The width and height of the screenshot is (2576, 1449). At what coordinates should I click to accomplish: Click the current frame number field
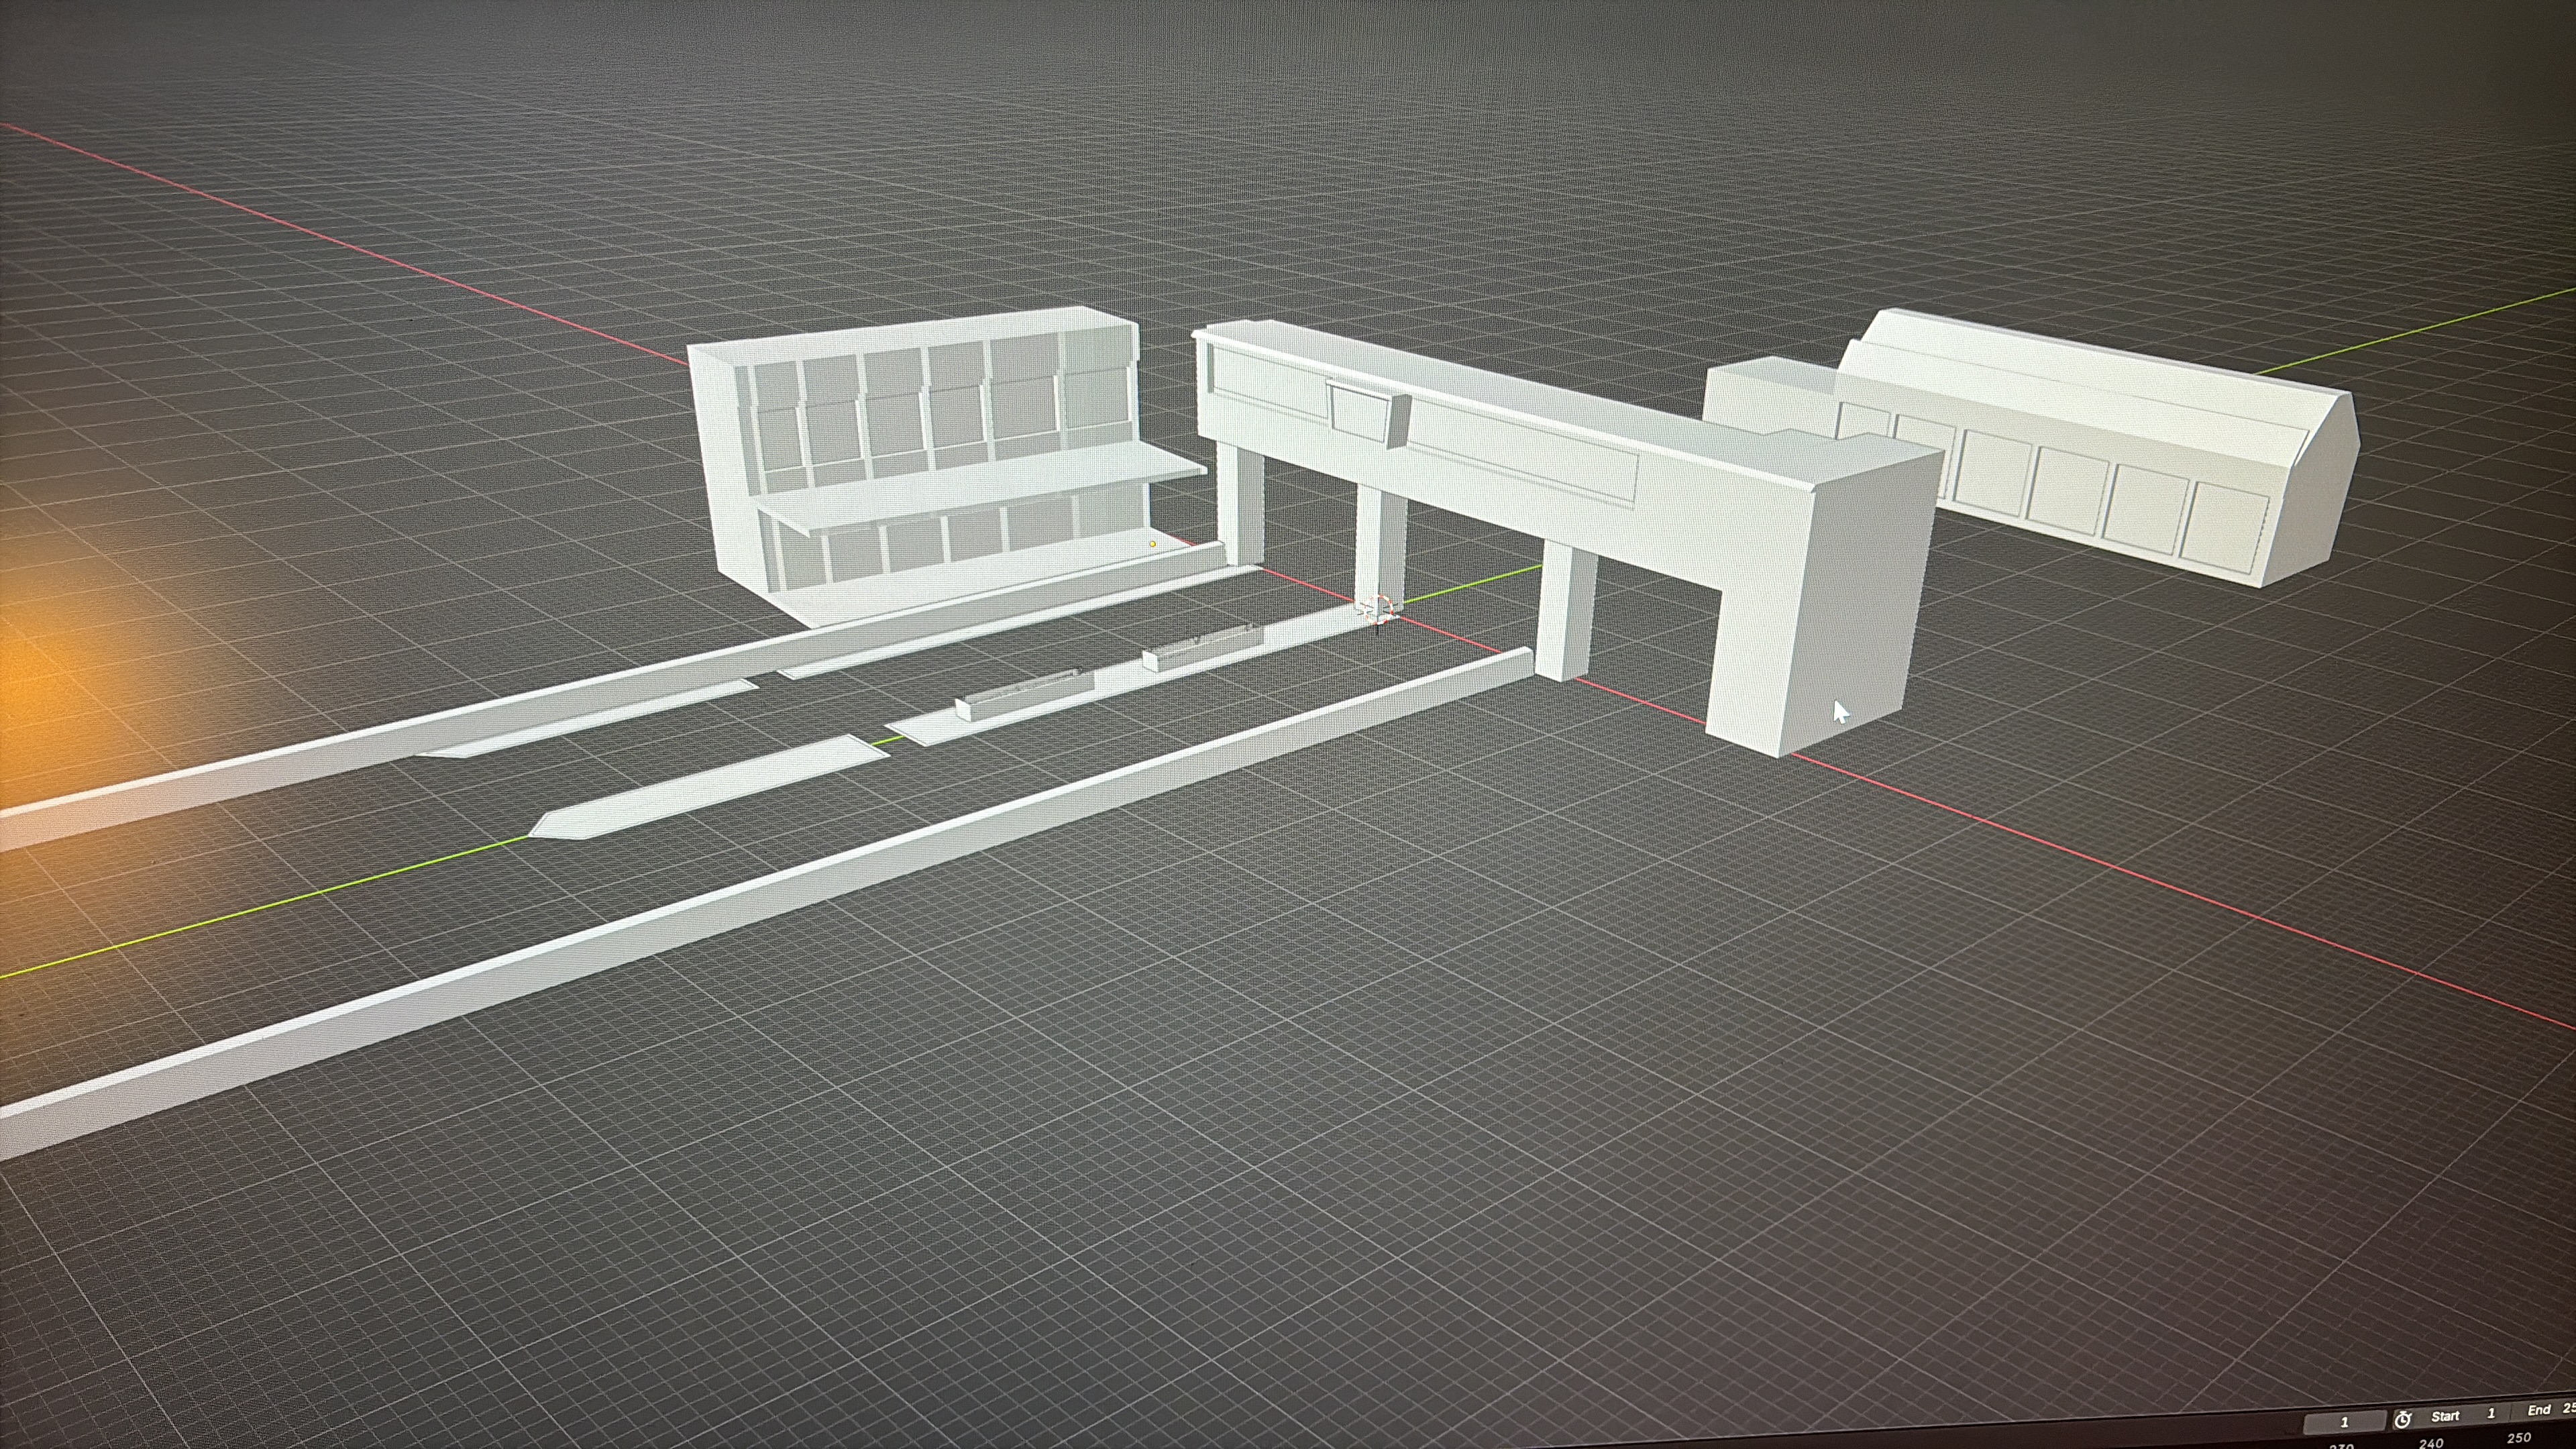(2344, 1422)
